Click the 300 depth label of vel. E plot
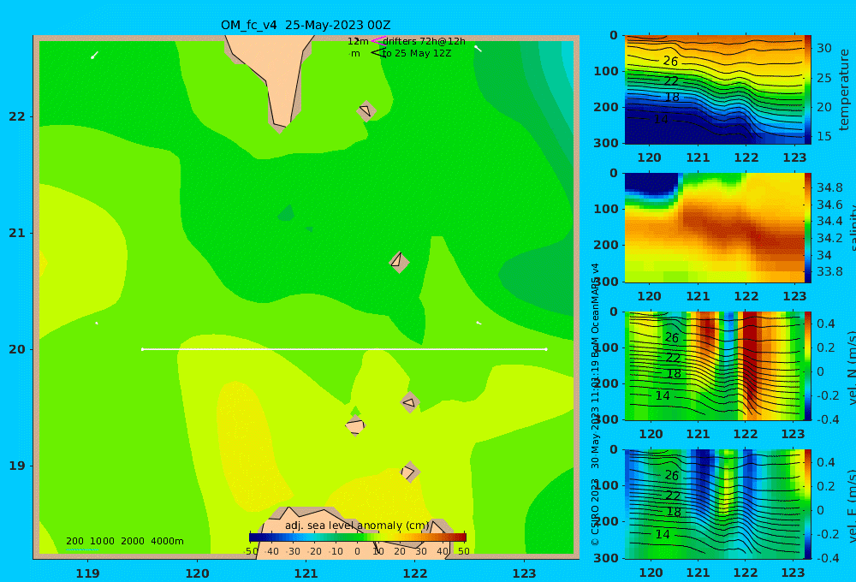This screenshot has height=582, width=856. 606,557
